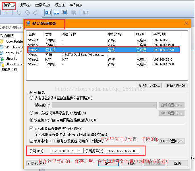Click the 还原默认(R) button
The width and height of the screenshot is (195, 171).
[x=37, y=163]
